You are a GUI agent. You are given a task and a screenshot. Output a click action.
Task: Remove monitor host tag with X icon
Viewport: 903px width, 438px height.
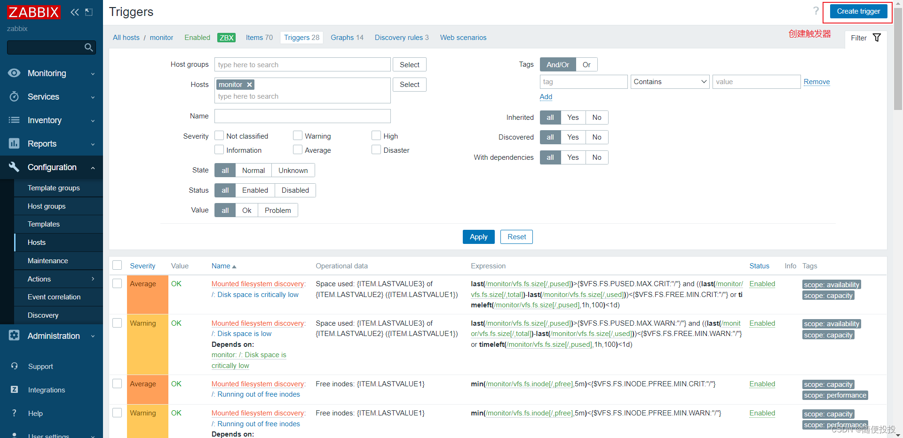tap(250, 85)
